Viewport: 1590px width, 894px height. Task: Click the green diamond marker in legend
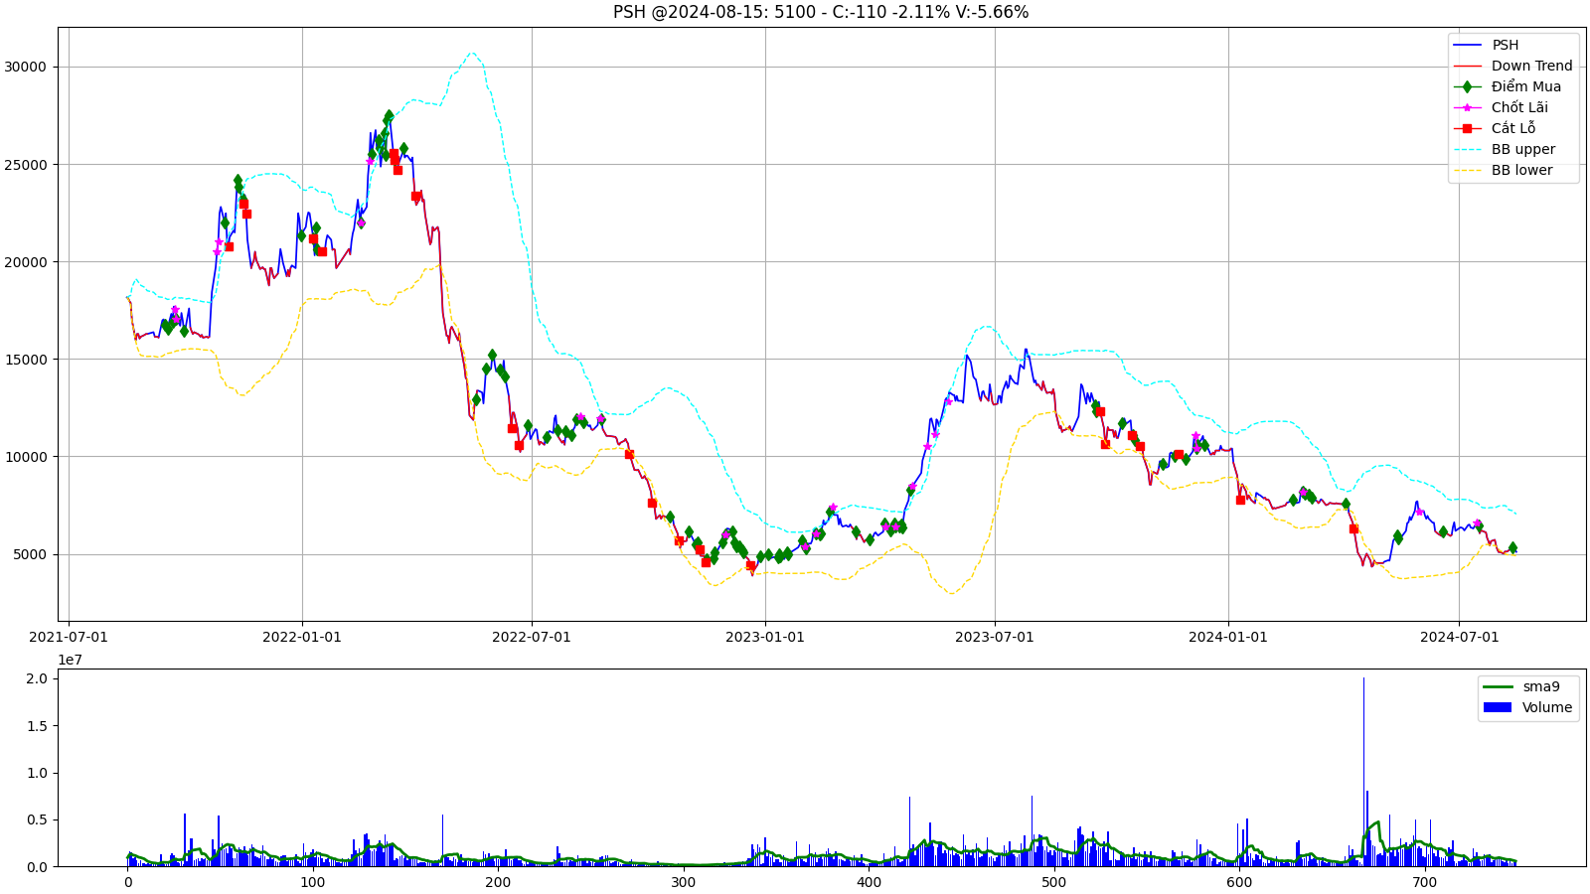[x=1467, y=86]
